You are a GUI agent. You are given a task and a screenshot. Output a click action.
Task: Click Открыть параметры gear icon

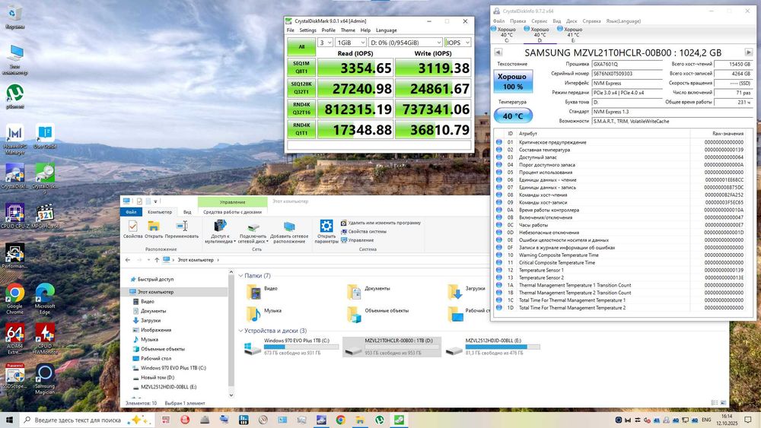(326, 230)
